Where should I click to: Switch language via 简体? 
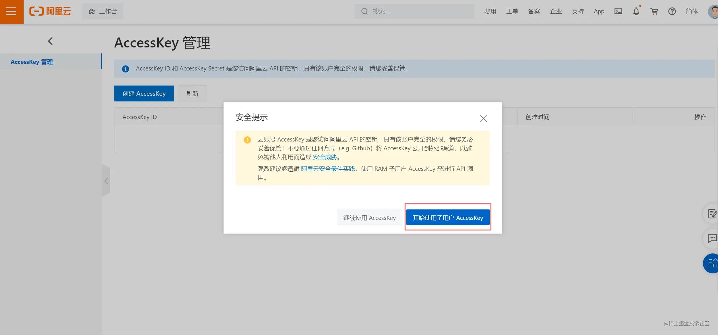pyautogui.click(x=692, y=11)
